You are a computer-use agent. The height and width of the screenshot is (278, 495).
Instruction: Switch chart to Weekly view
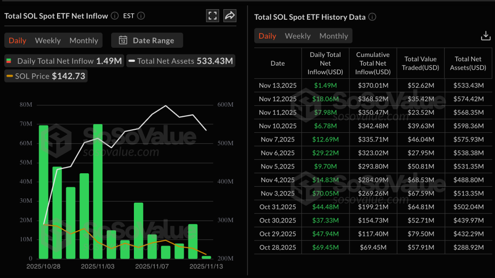(48, 41)
